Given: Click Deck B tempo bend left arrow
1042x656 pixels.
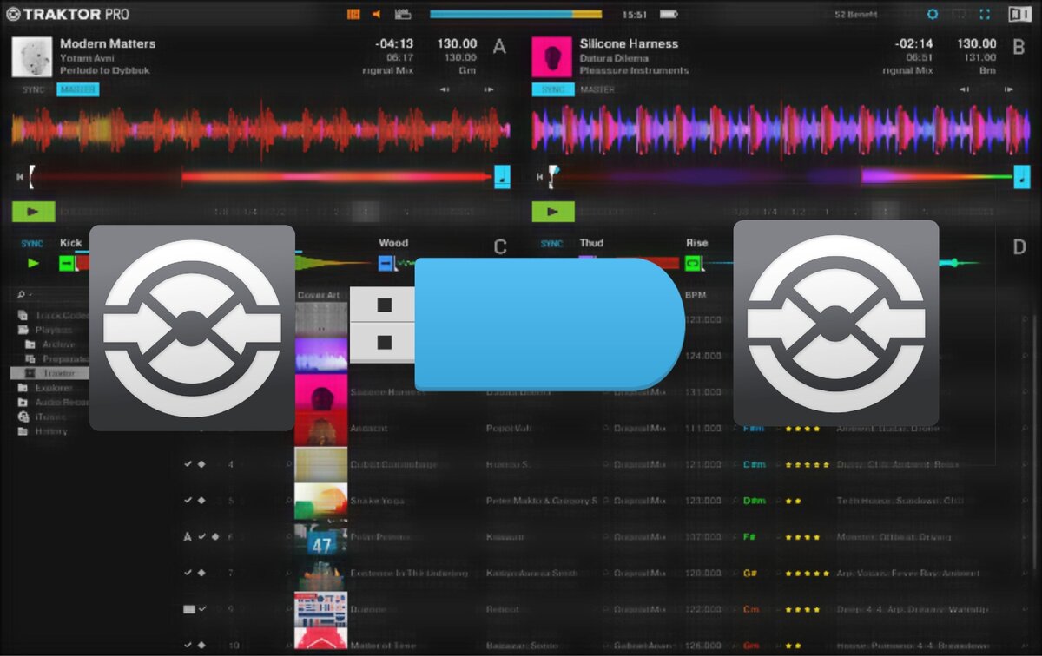Looking at the screenshot, I should (x=965, y=89).
